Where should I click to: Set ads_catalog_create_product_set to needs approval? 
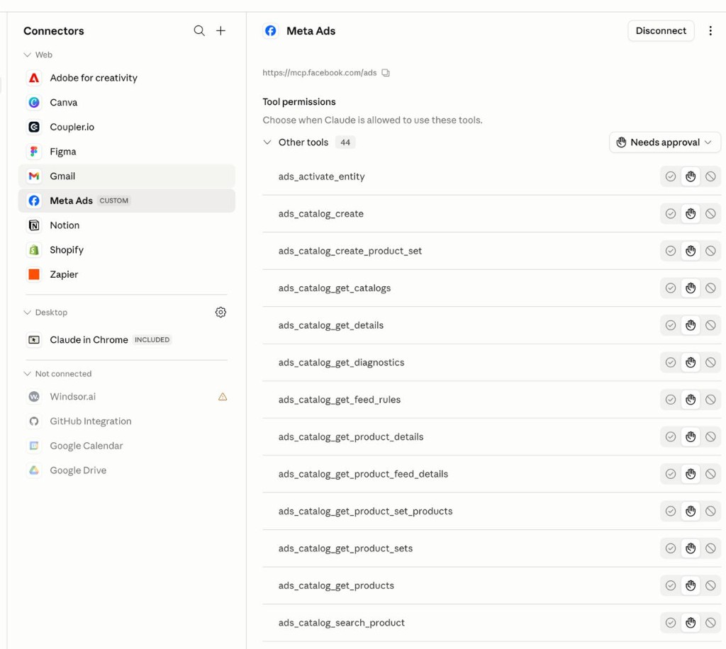691,251
